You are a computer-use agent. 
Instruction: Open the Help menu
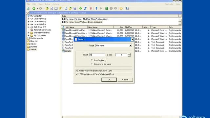pos(178,4)
